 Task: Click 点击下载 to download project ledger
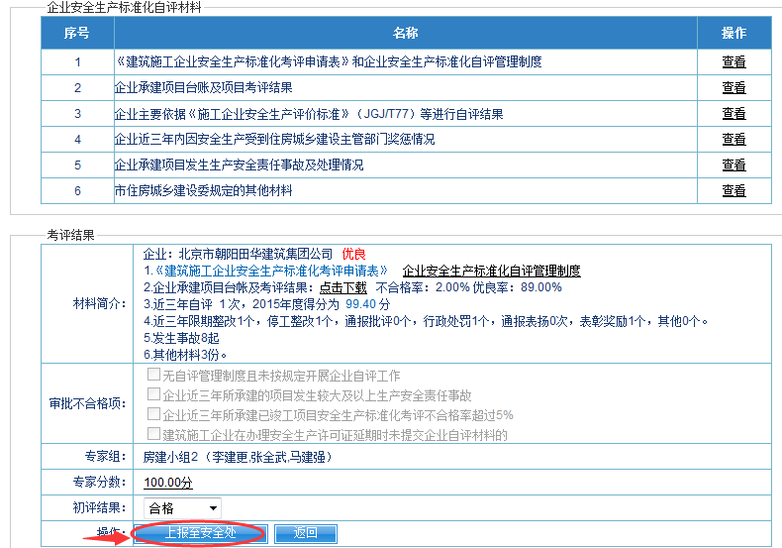pyautogui.click(x=342, y=287)
